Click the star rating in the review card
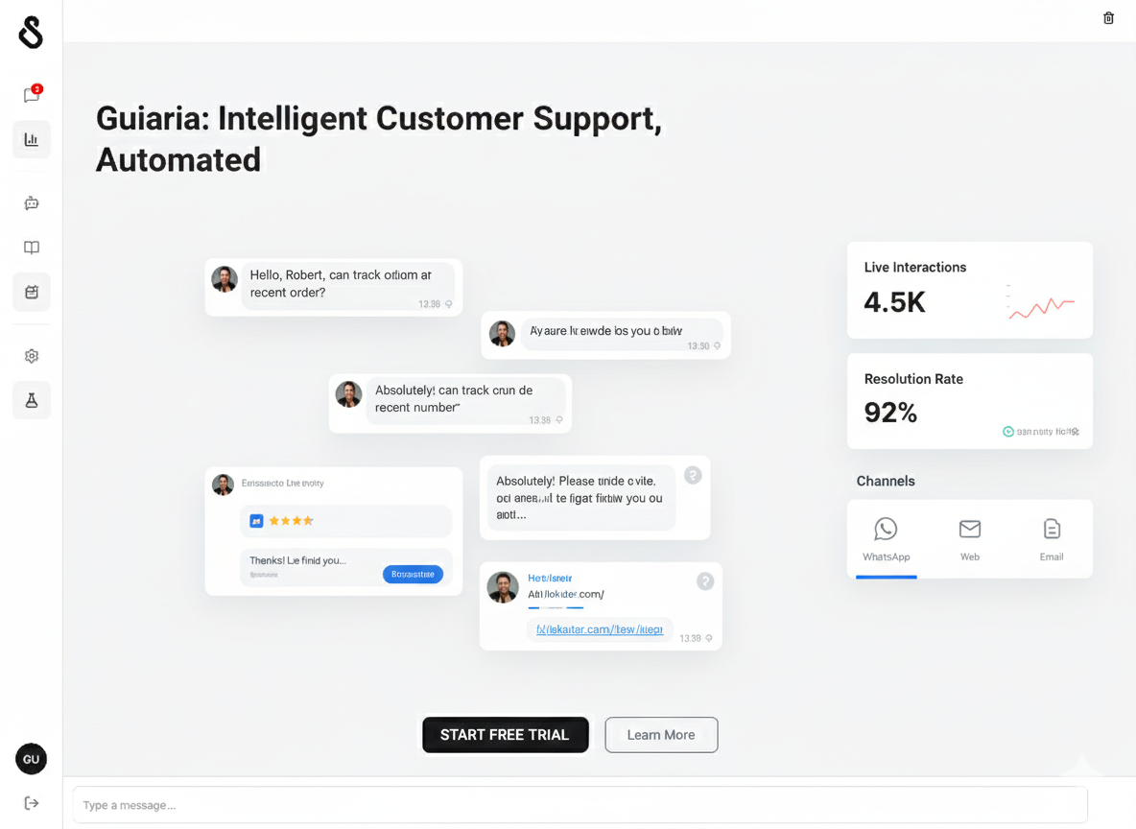Screen dimensions: 1136x829 tap(291, 521)
